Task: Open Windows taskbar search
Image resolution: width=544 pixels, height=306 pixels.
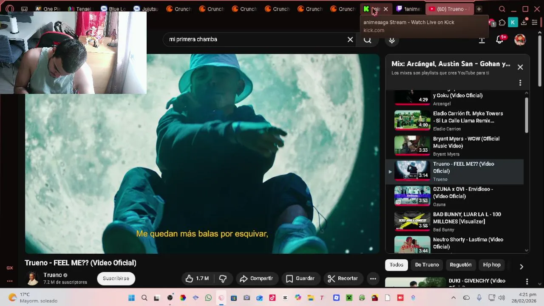Action: [x=144, y=297]
